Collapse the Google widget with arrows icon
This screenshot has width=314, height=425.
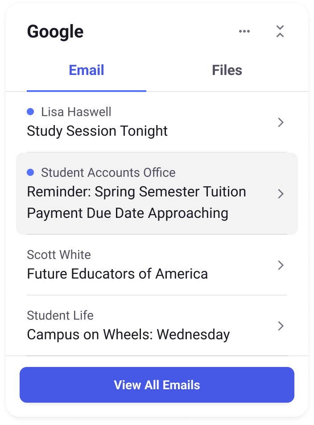[x=280, y=31]
